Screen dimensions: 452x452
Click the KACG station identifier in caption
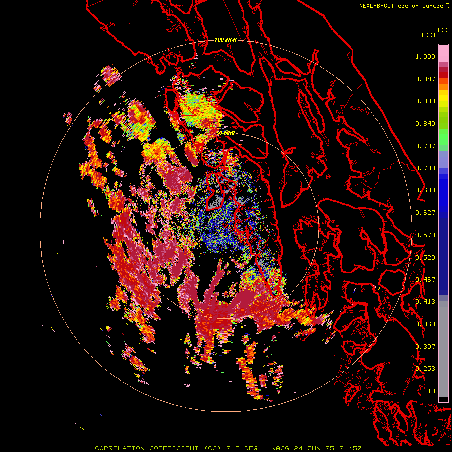[280, 448]
